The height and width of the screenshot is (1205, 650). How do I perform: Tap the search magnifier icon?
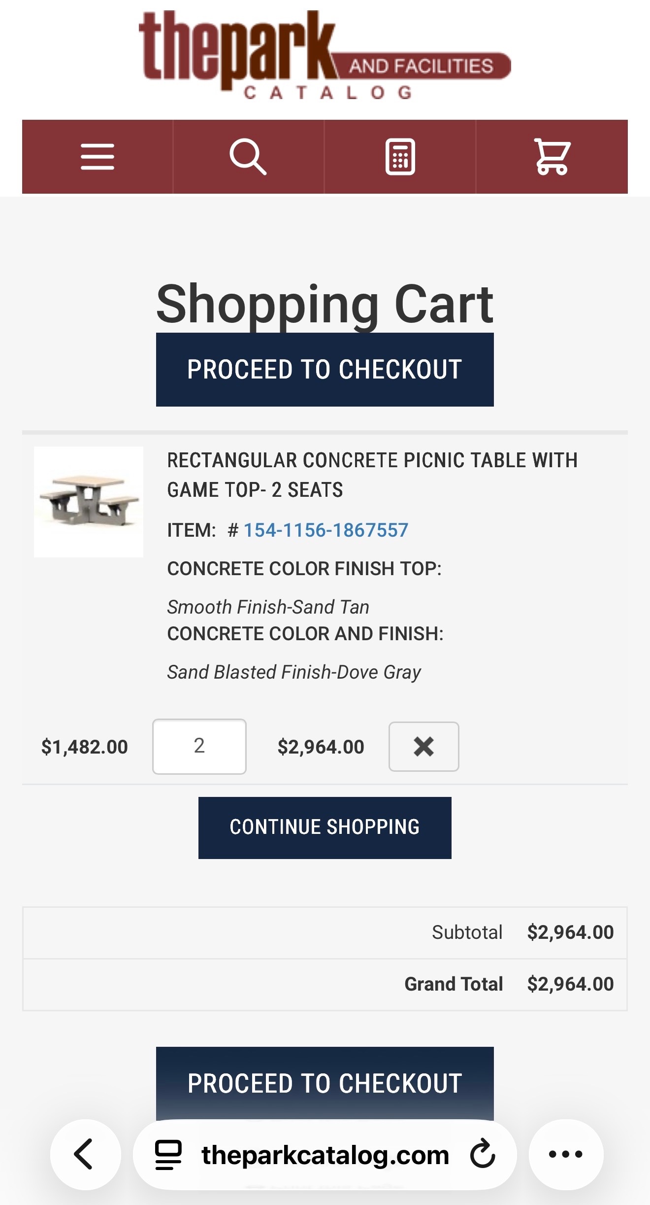click(x=248, y=157)
